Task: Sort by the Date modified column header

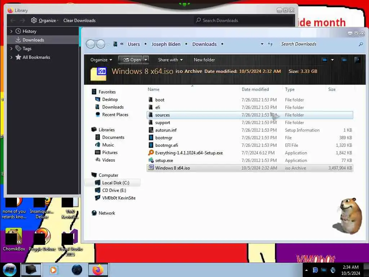Action: 255,89
